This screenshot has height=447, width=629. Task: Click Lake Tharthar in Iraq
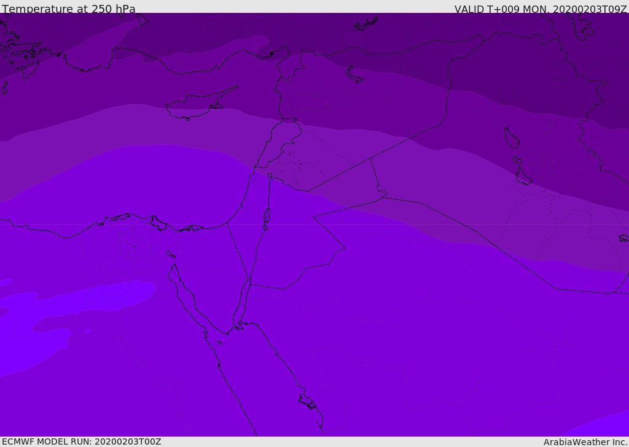(x=512, y=139)
